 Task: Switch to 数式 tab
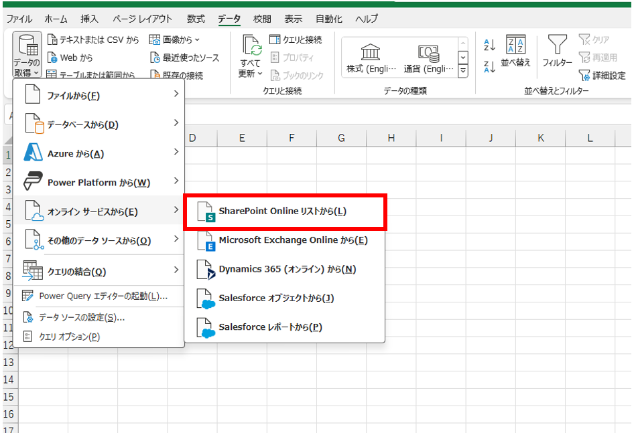click(196, 19)
